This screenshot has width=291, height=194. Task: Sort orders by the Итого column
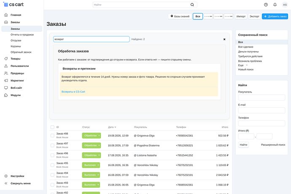pos(225,127)
